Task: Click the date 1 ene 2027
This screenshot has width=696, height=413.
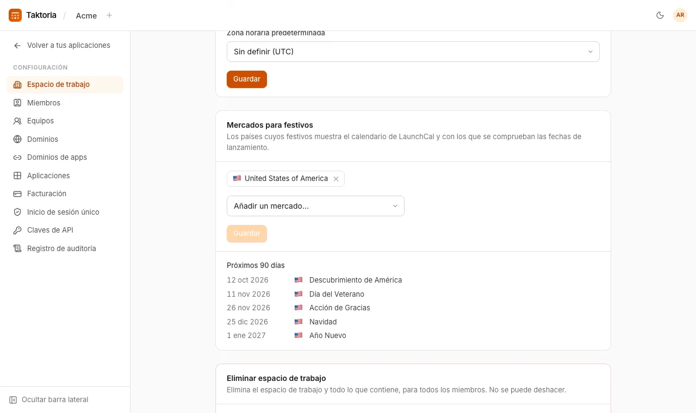Action: [x=246, y=336]
